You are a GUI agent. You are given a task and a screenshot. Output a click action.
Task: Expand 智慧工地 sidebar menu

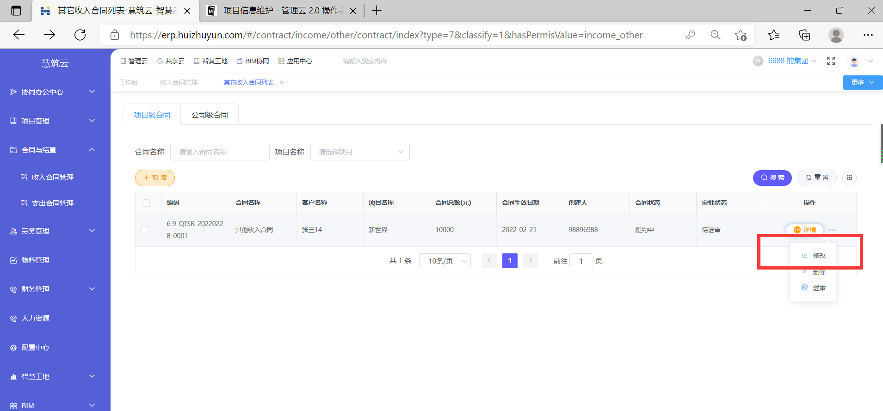click(x=55, y=376)
